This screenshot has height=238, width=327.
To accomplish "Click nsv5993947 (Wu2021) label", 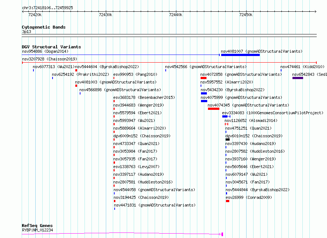I will click(x=134, y=120).
